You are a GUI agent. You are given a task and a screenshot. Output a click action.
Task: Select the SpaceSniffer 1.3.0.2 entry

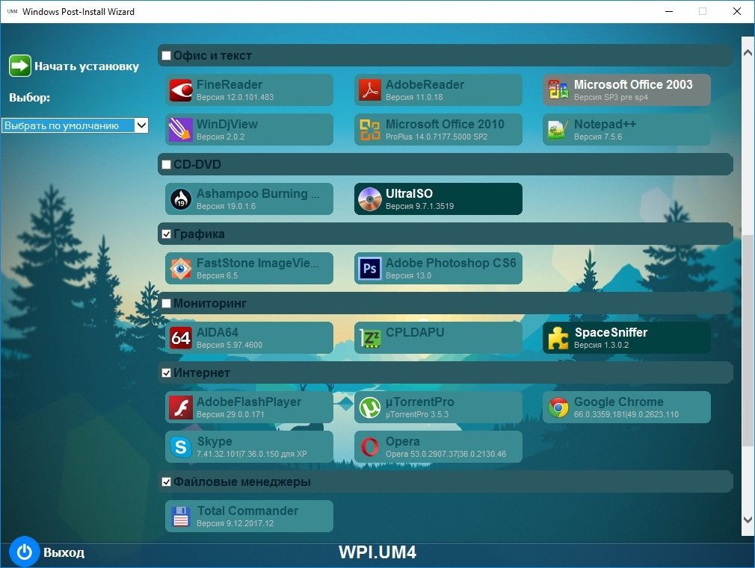(x=626, y=337)
